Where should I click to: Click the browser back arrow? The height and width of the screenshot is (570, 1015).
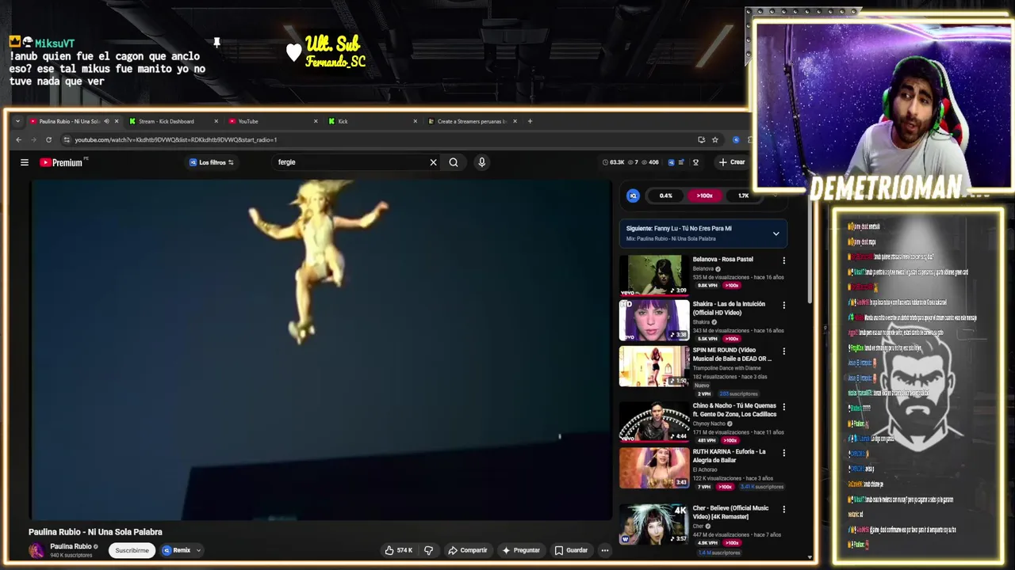[x=19, y=140]
